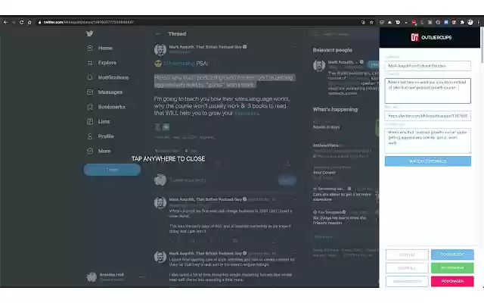This screenshot has height=303, width=484.
Task: Click Mark Asquith's avatar on main tweet
Action: 160,49
